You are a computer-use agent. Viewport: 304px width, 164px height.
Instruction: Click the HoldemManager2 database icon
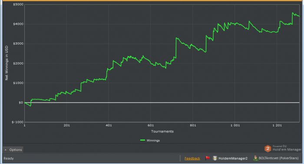coord(215,158)
